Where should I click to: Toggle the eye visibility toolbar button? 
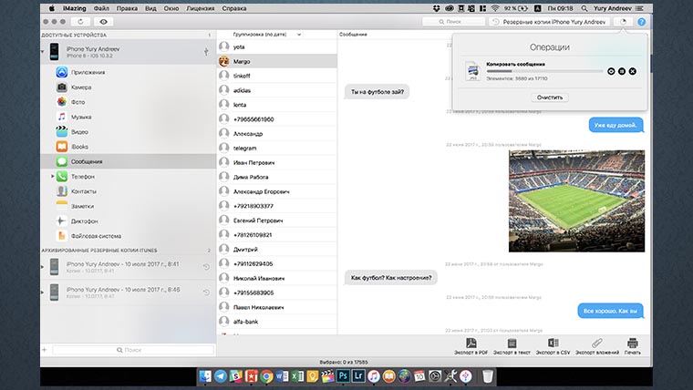tap(103, 22)
